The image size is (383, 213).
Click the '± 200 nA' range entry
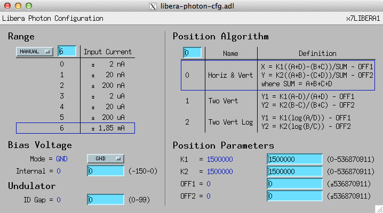point(108,85)
